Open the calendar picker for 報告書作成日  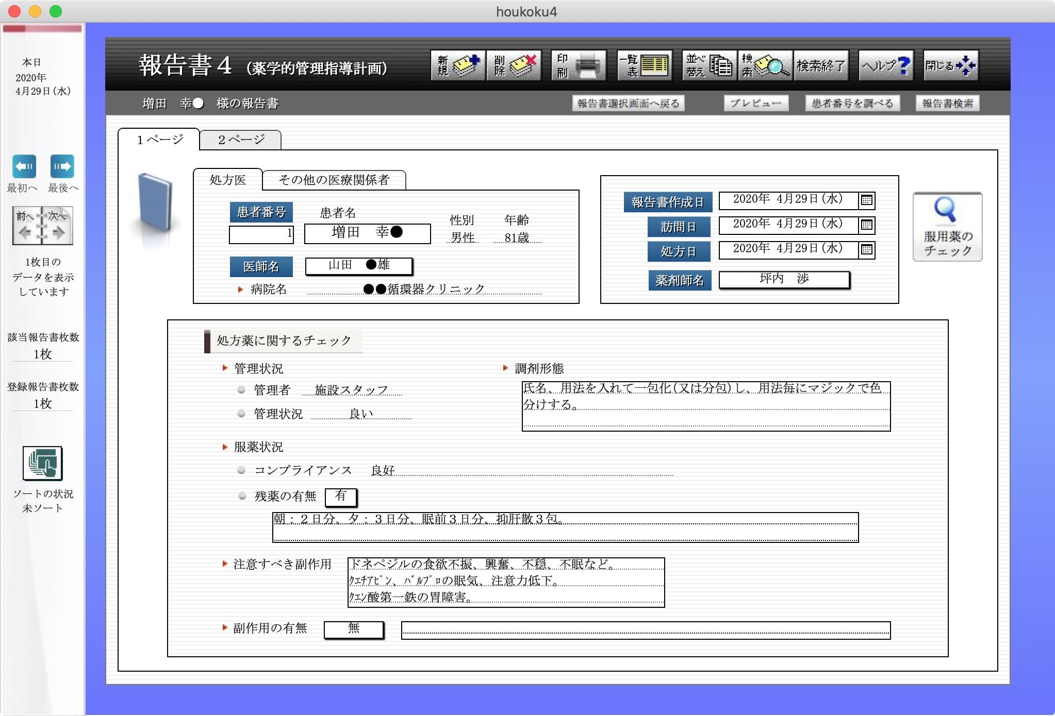(x=866, y=200)
